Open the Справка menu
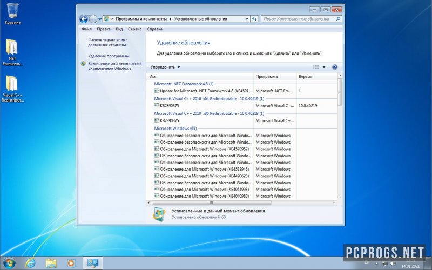 pos(154,29)
